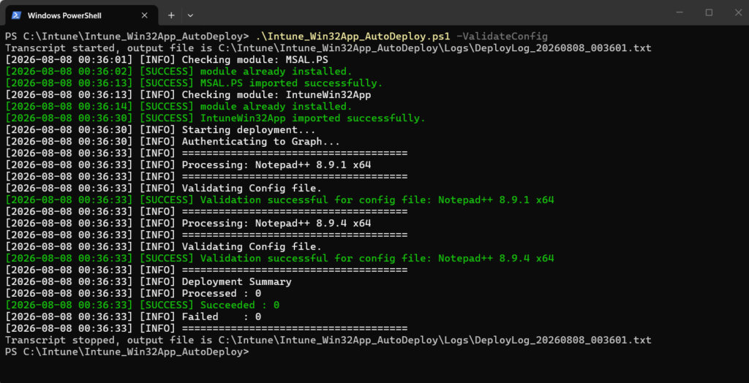
Task: Click the 'Checking module: MSAL.PS' line
Action: (x=166, y=60)
